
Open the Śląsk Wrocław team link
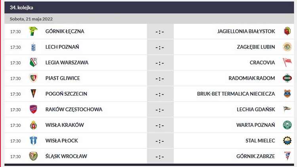point(66,156)
